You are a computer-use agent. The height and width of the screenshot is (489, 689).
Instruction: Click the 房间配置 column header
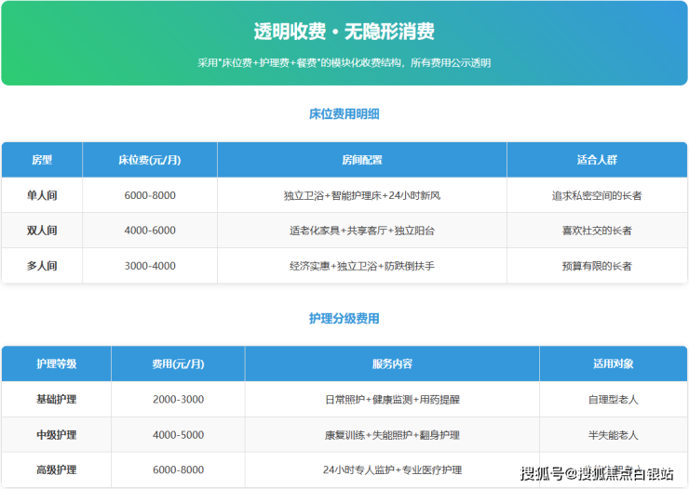point(361,160)
